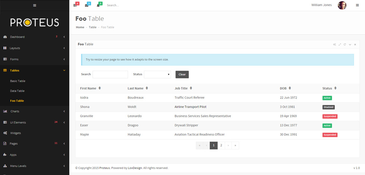Click the Drywall Stripper cell
This screenshot has width=365, height=175.
(186, 125)
